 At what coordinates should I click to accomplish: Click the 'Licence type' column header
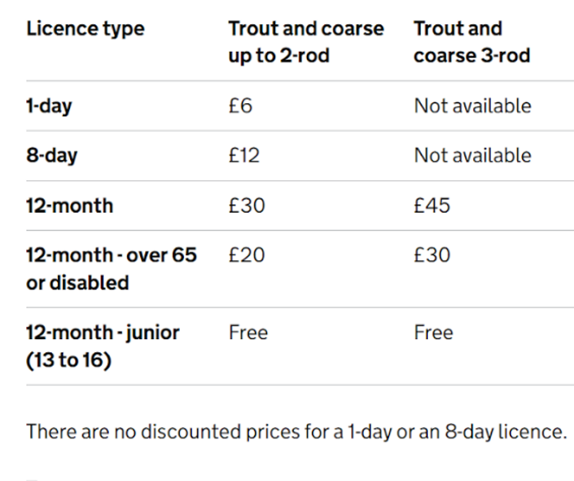(85, 29)
